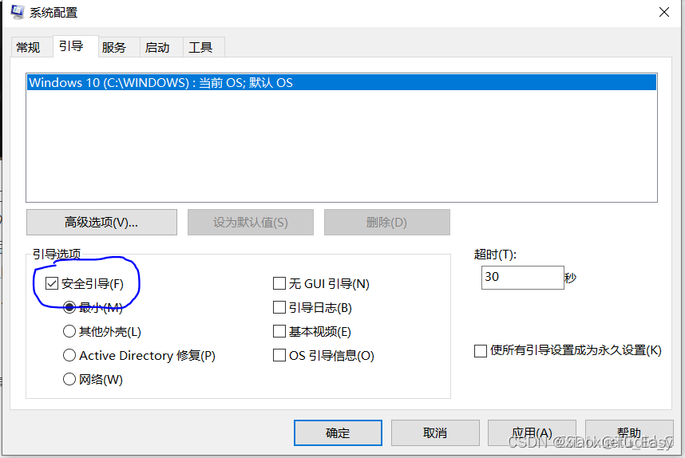The image size is (685, 458).
Task: Click the 设为默认值(S) button
Action: (x=251, y=223)
